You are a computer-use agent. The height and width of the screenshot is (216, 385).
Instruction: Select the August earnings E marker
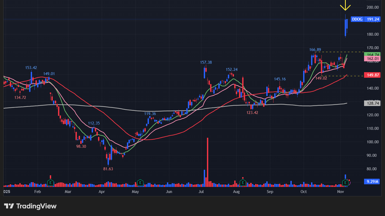click(x=242, y=182)
